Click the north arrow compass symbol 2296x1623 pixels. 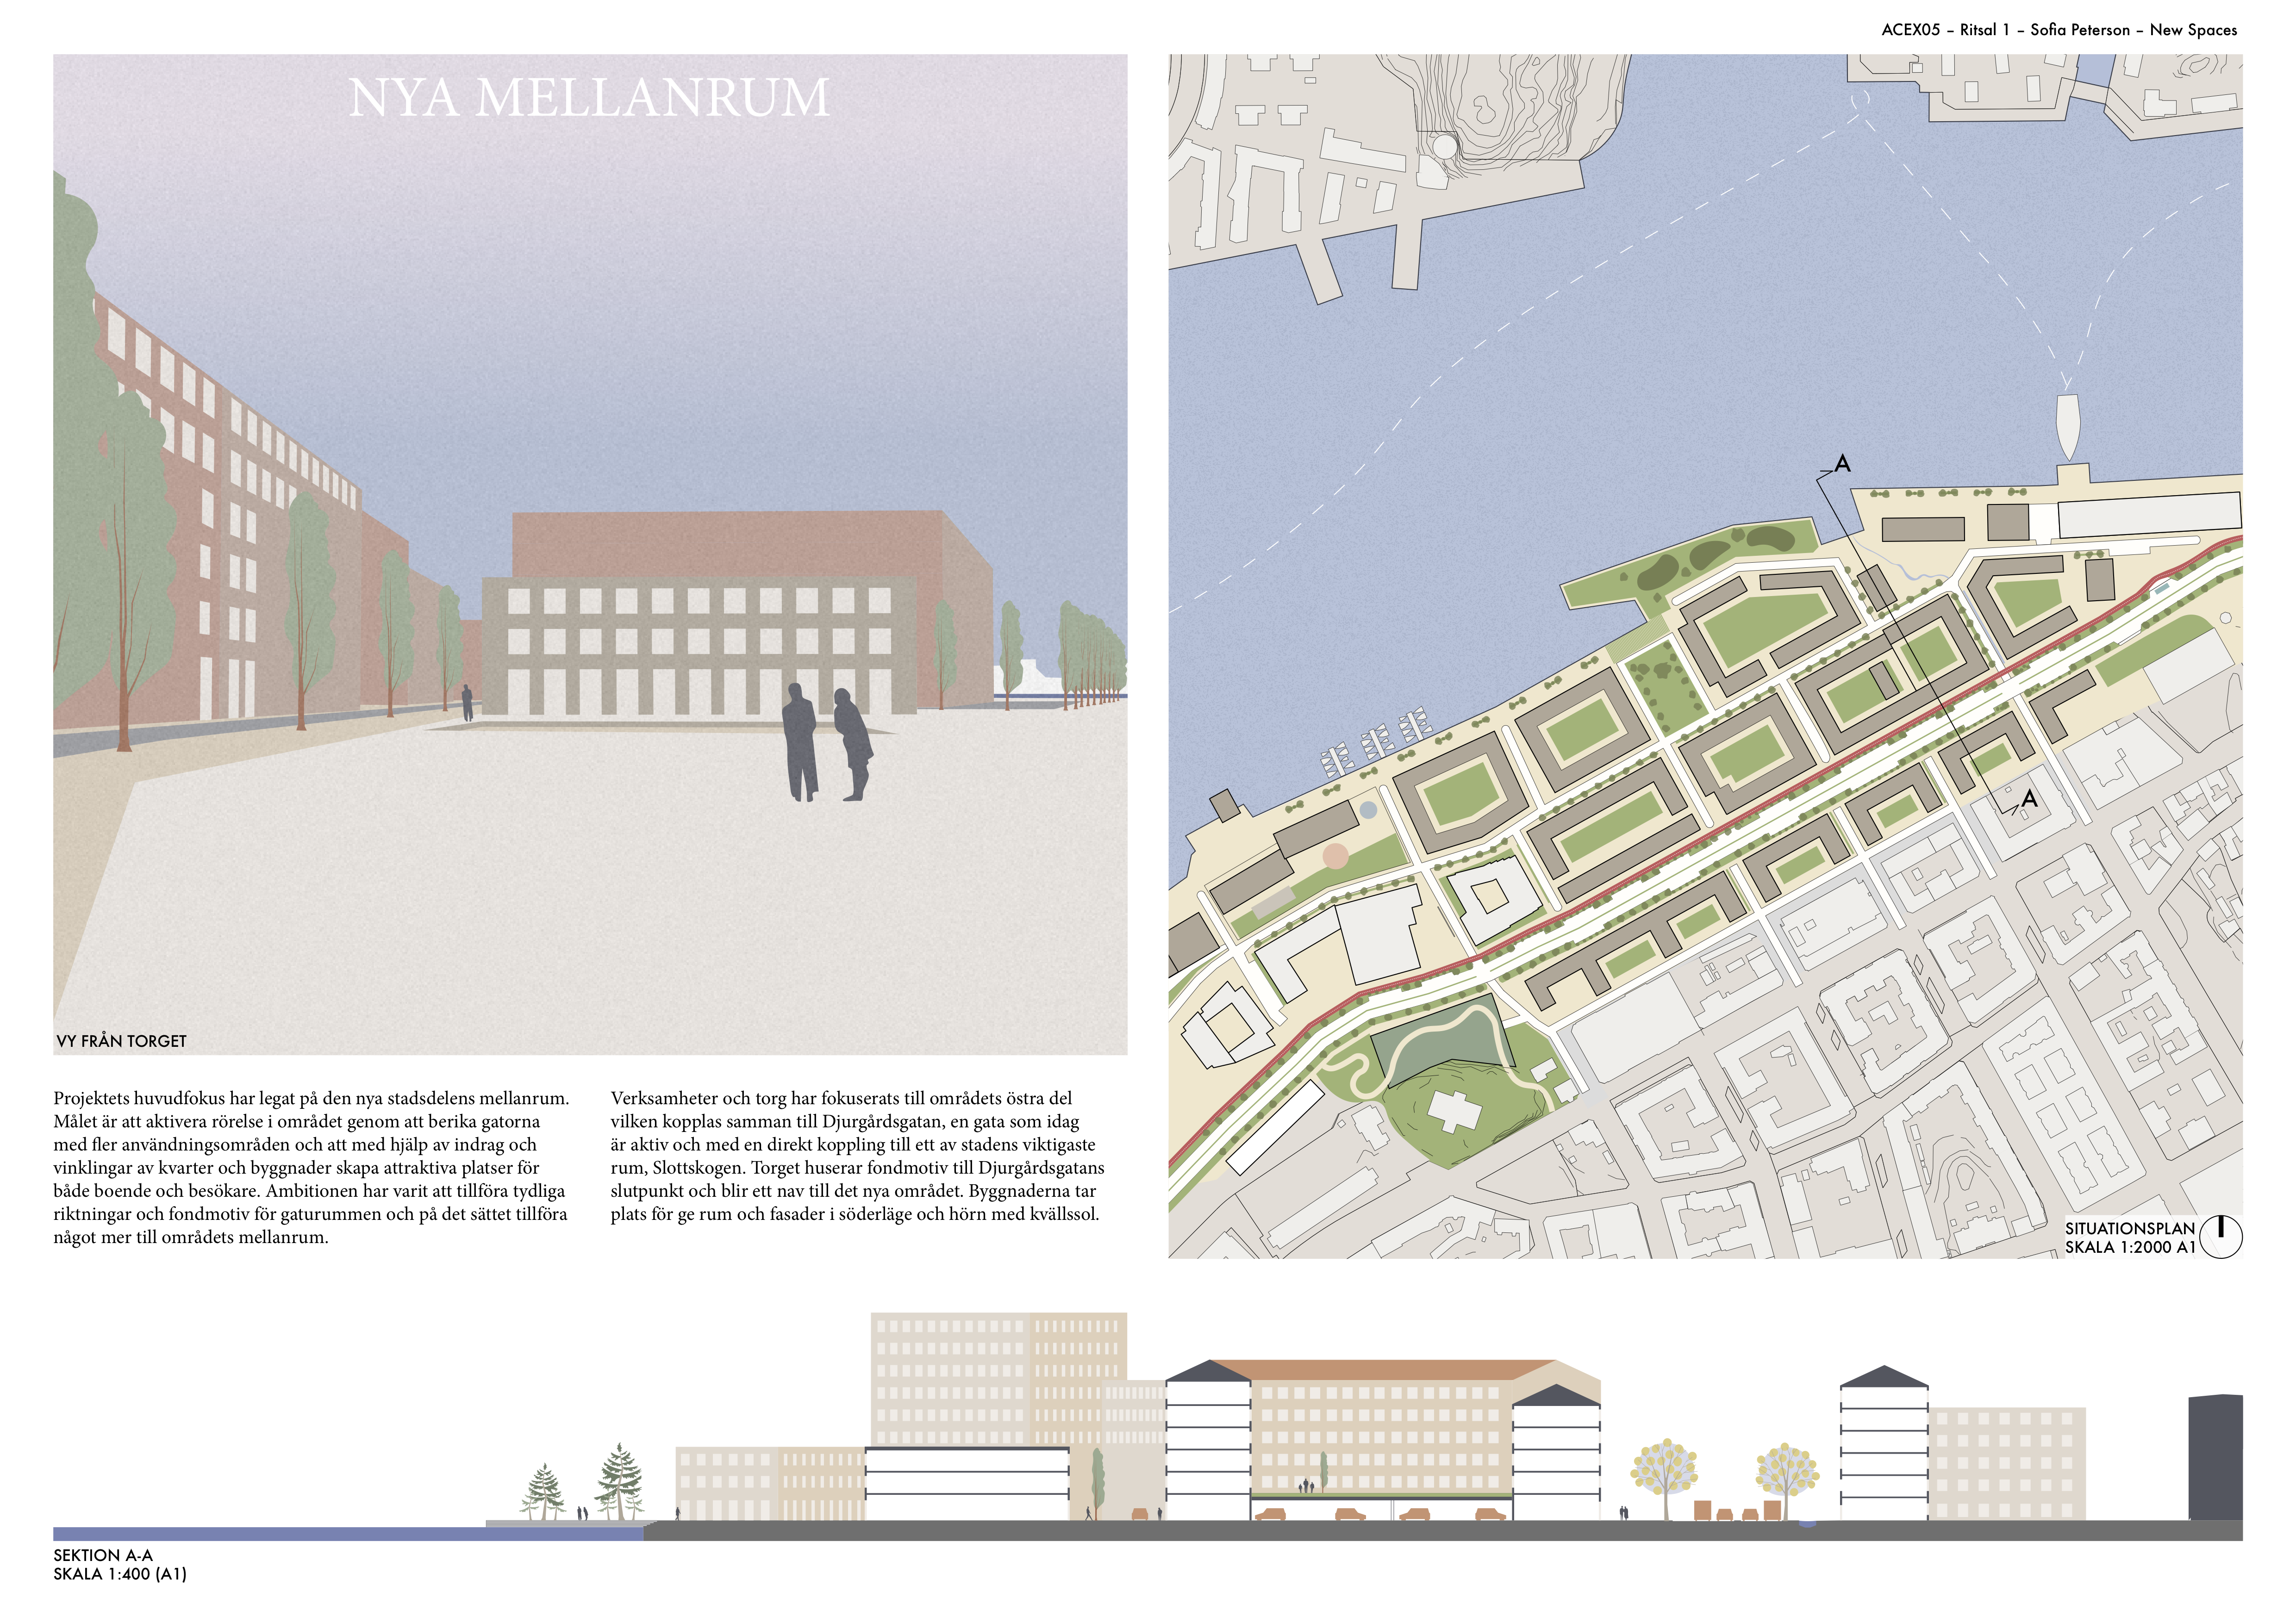[x=2221, y=1236]
